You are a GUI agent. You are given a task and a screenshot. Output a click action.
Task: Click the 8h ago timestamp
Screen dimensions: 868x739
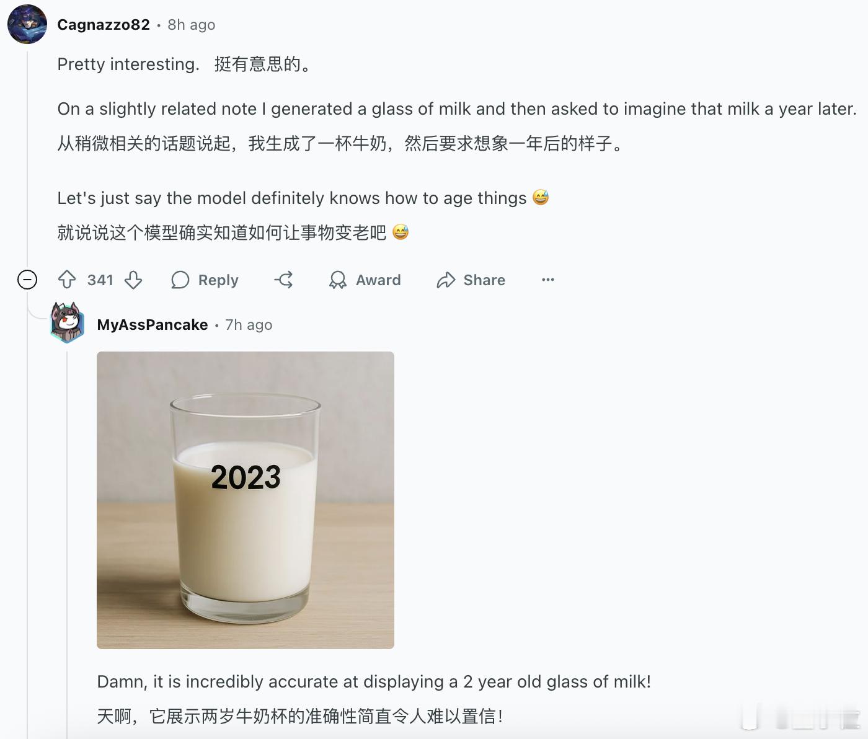pyautogui.click(x=192, y=25)
